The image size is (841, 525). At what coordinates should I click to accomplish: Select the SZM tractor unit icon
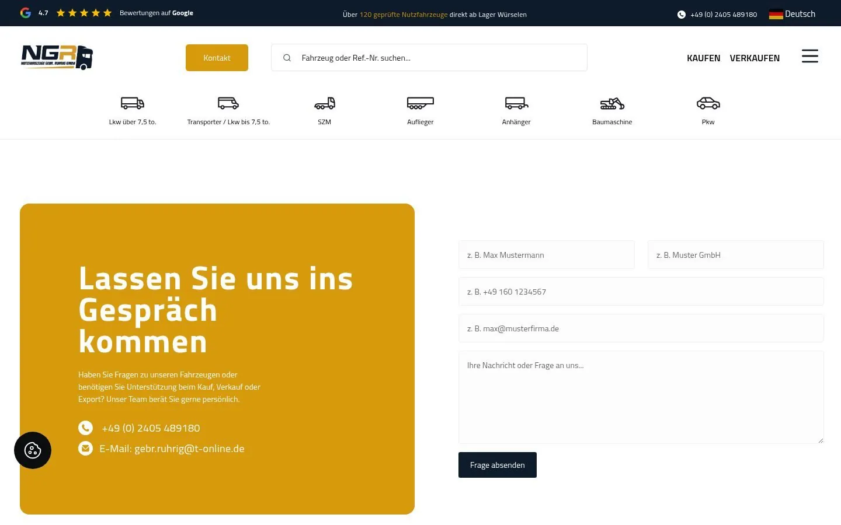coord(325,103)
